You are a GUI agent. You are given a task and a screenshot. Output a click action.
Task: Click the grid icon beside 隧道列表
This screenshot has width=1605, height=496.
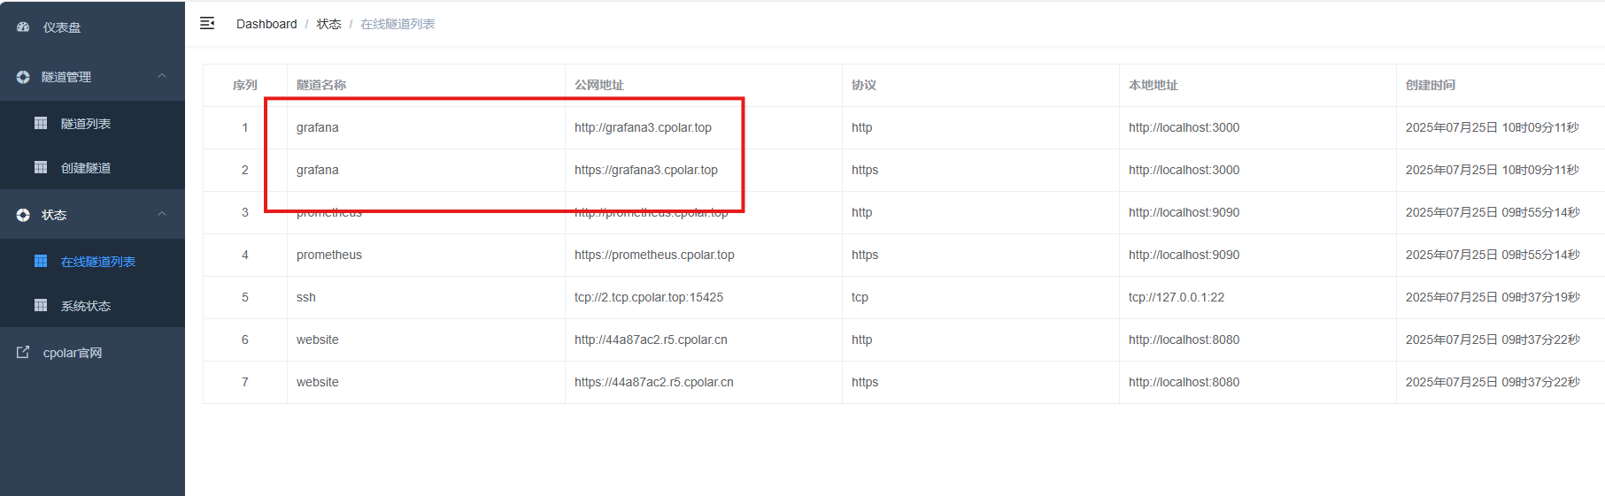coord(41,123)
